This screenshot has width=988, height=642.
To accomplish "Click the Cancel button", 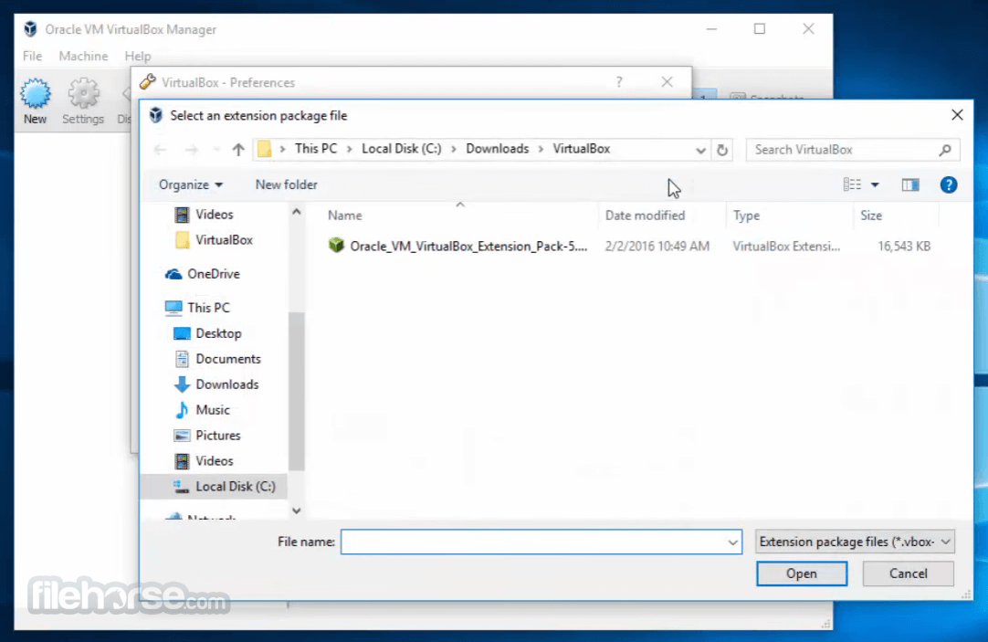I will pos(908,574).
